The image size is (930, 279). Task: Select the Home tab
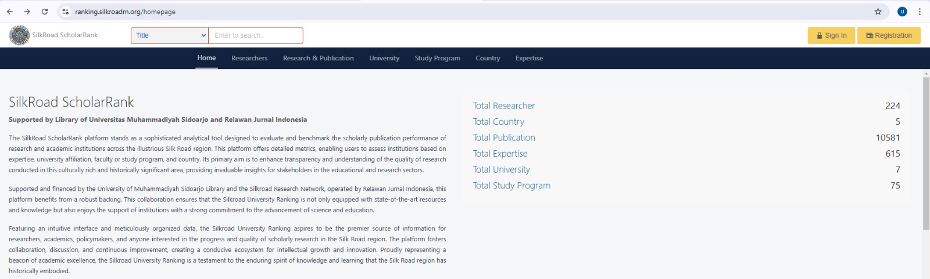coord(206,58)
